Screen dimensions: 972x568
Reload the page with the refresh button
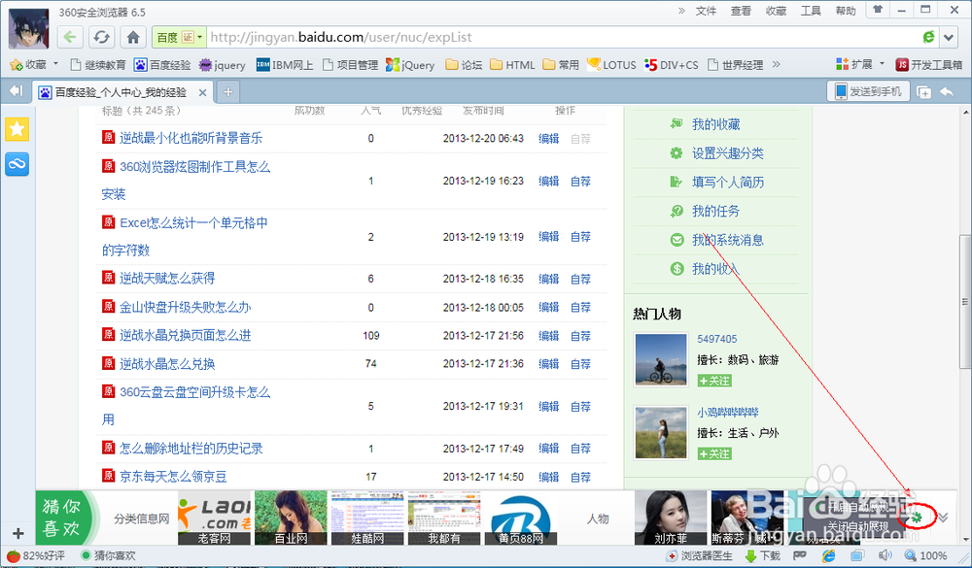click(x=102, y=37)
